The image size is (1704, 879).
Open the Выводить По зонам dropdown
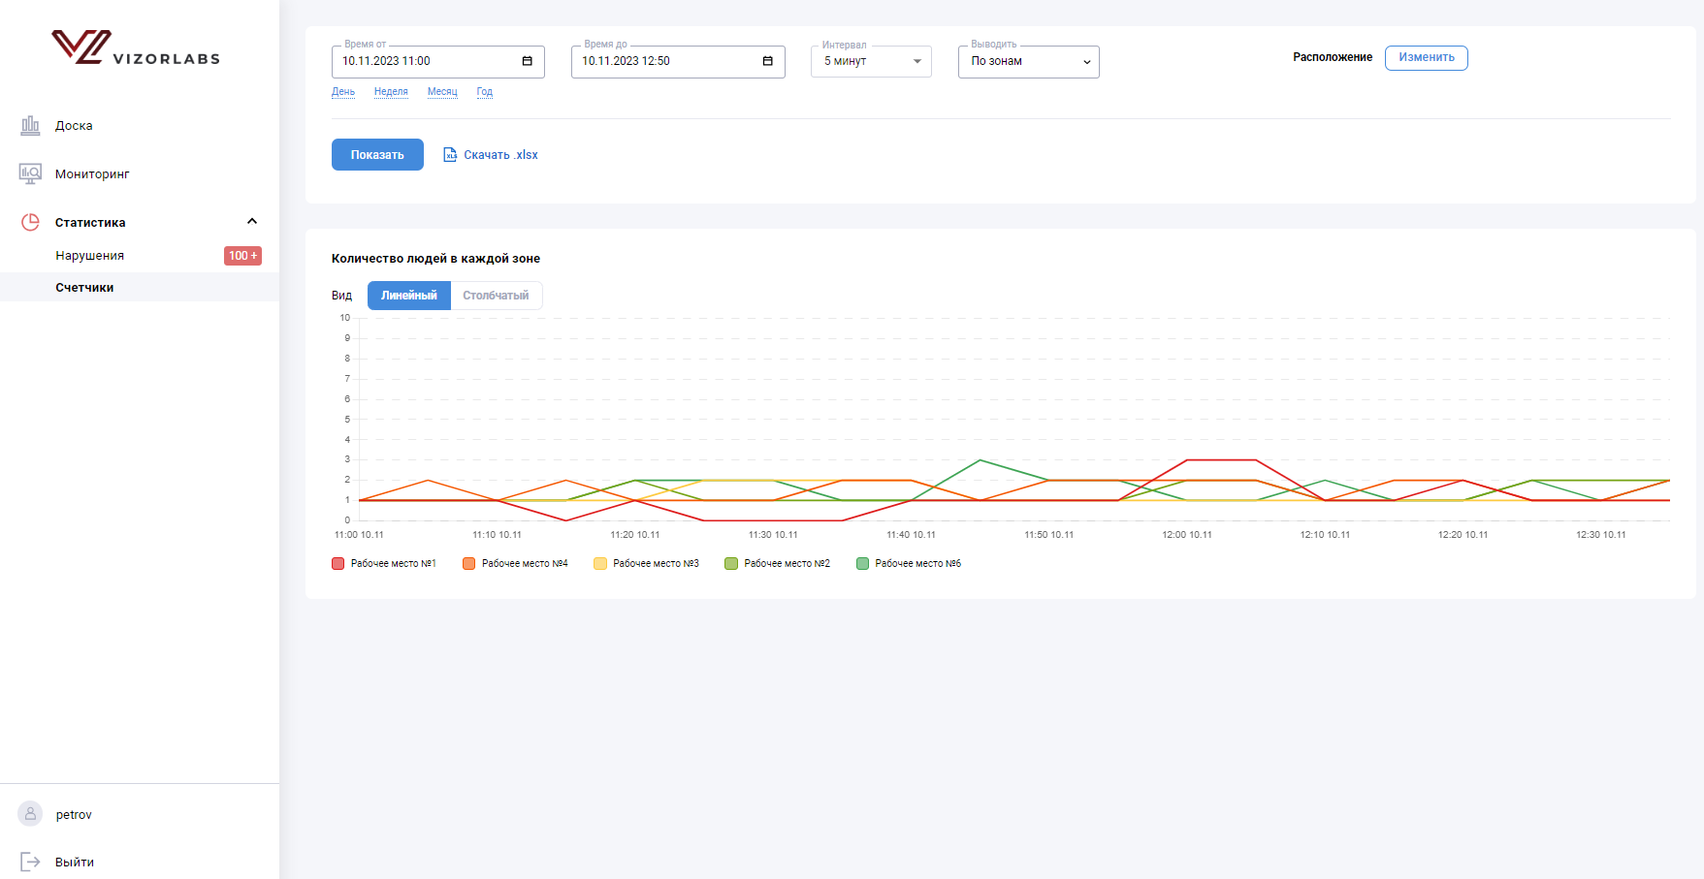[1028, 61]
